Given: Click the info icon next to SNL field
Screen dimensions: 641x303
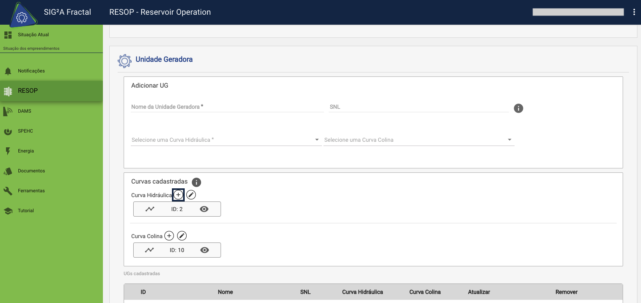Looking at the screenshot, I should [518, 108].
